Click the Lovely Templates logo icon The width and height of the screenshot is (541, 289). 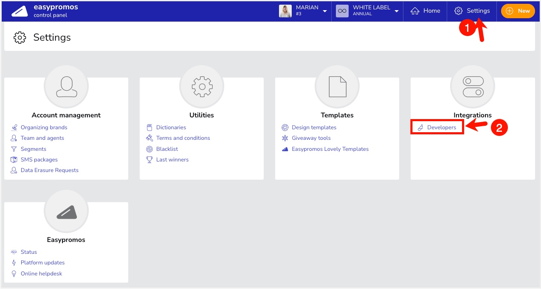point(285,149)
